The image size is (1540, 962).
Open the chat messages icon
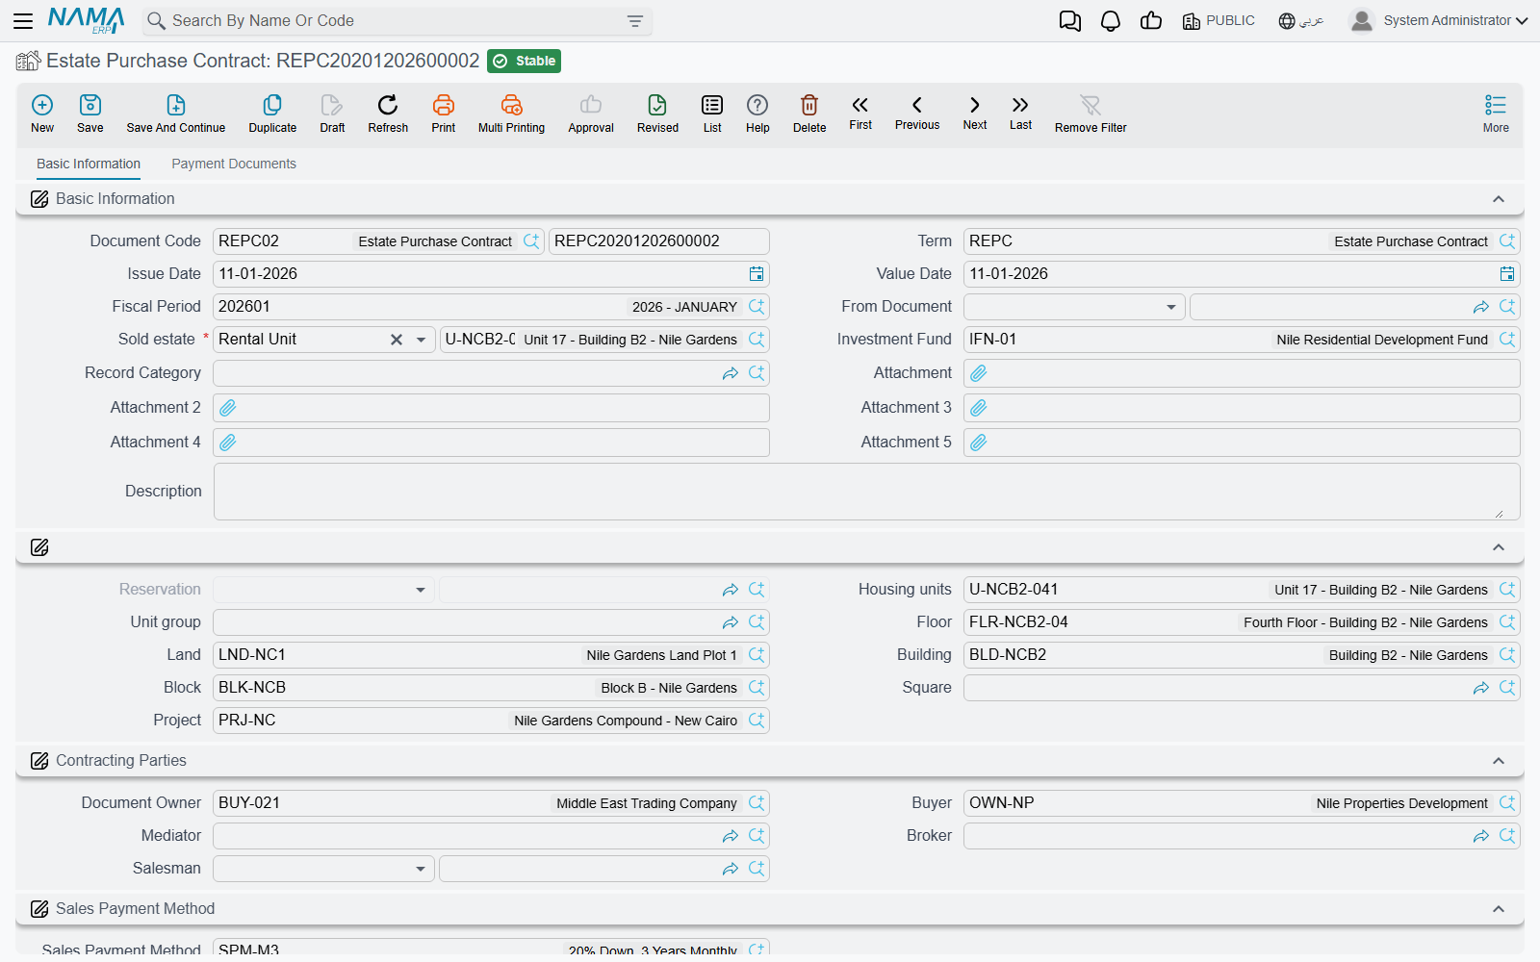coord(1069,21)
